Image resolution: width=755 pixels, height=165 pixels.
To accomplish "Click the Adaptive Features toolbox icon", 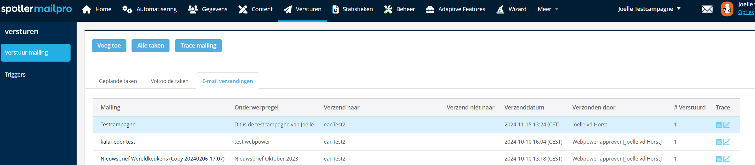I will 430,9.
